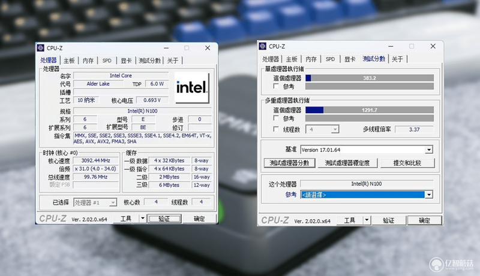Viewport: 480px width, 276px height.
Task: Expand the 參考 <請選擇> dropdown
Action: point(367,195)
